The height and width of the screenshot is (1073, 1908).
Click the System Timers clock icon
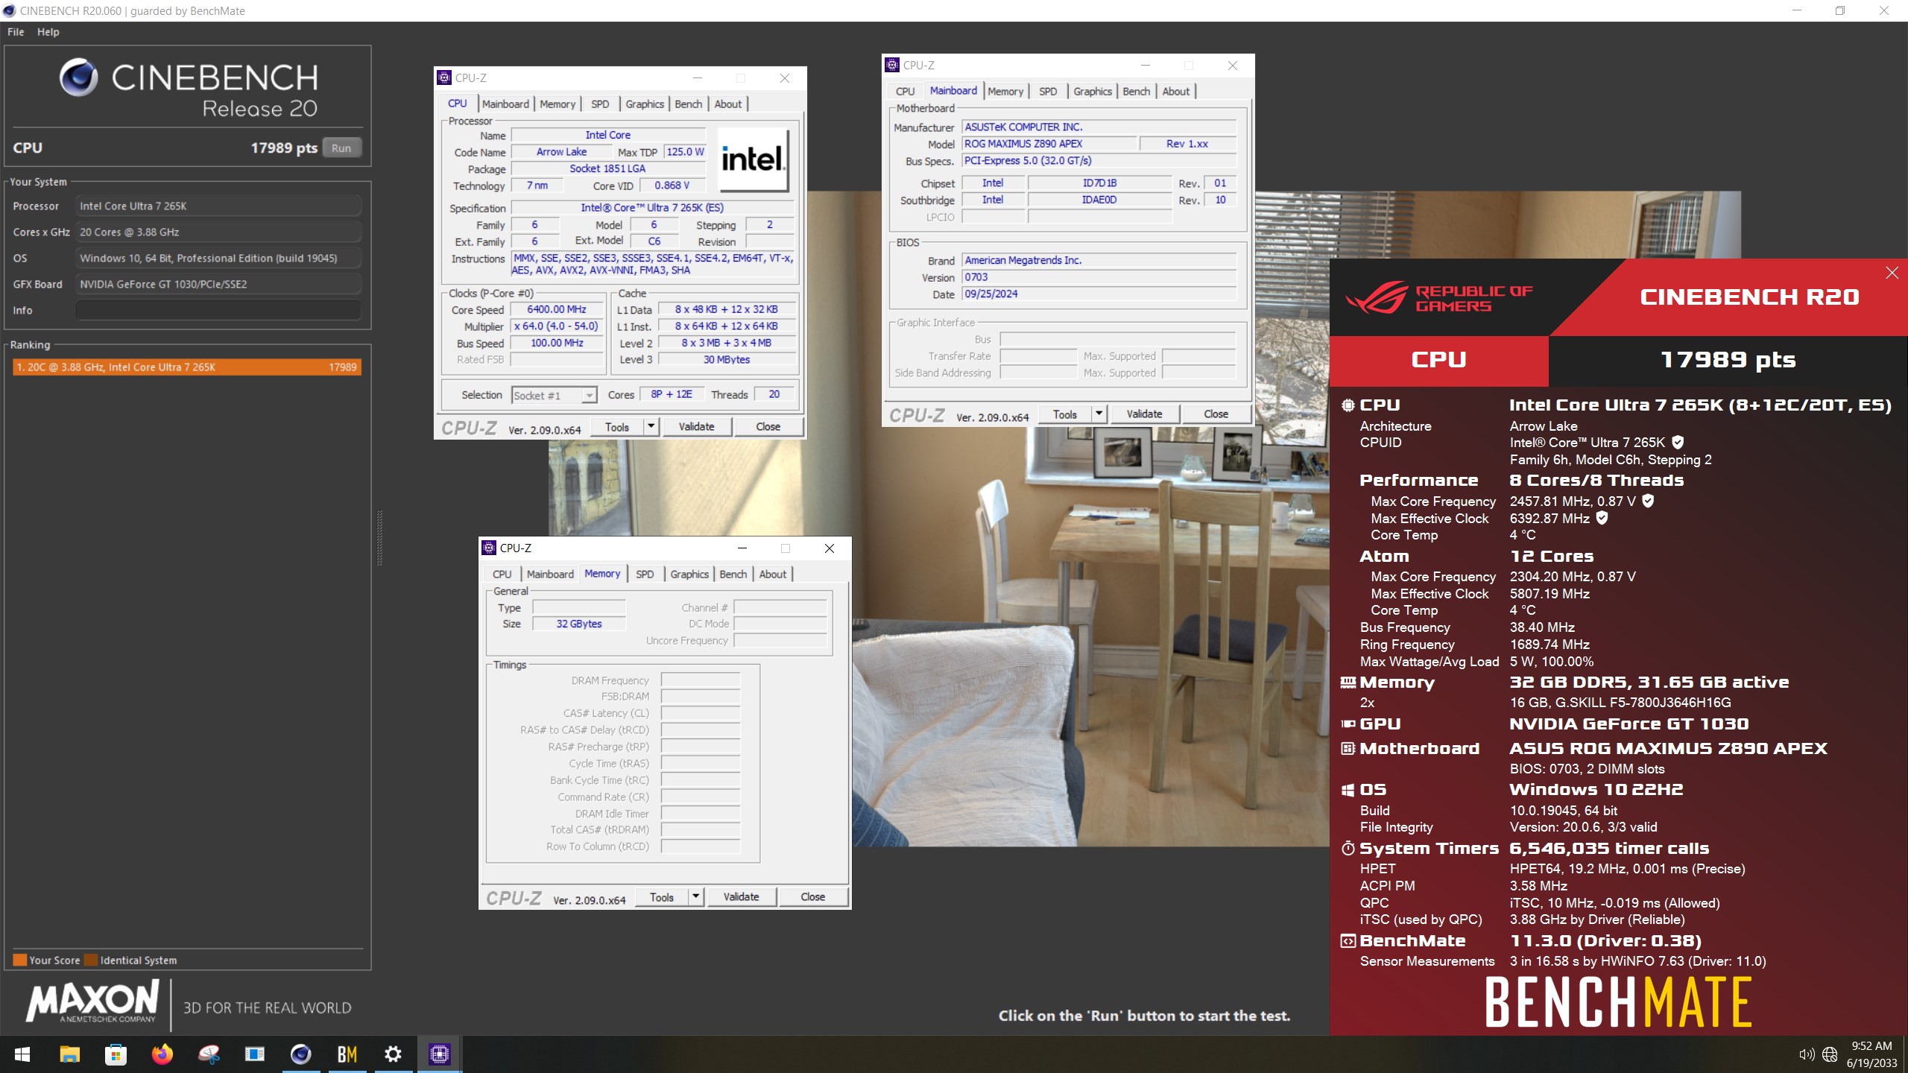(1348, 849)
